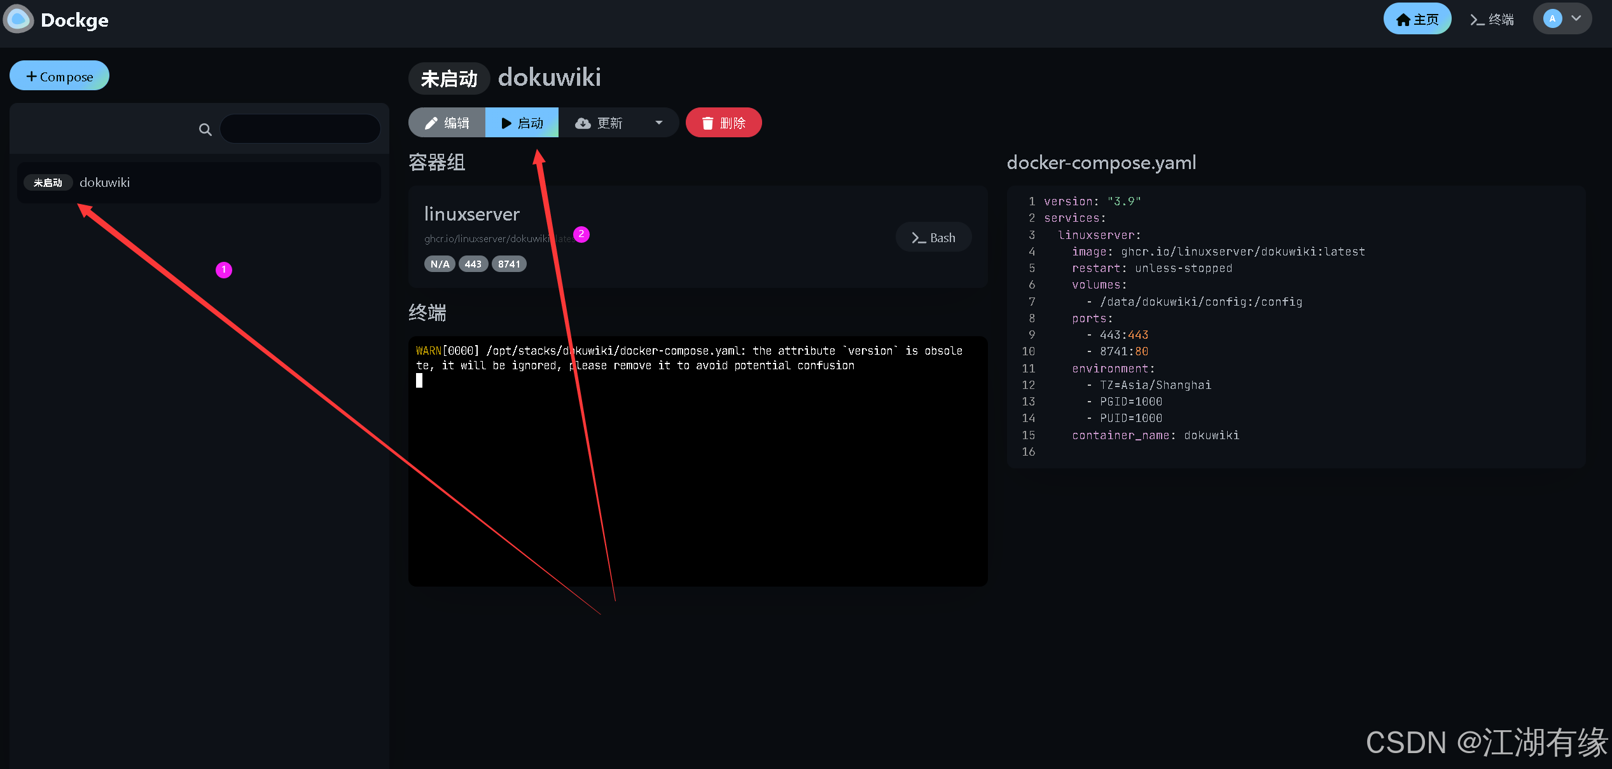Open the 终端 terminal page

pyautogui.click(x=1492, y=20)
